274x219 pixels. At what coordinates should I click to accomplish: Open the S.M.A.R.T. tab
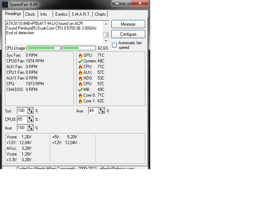81,14
